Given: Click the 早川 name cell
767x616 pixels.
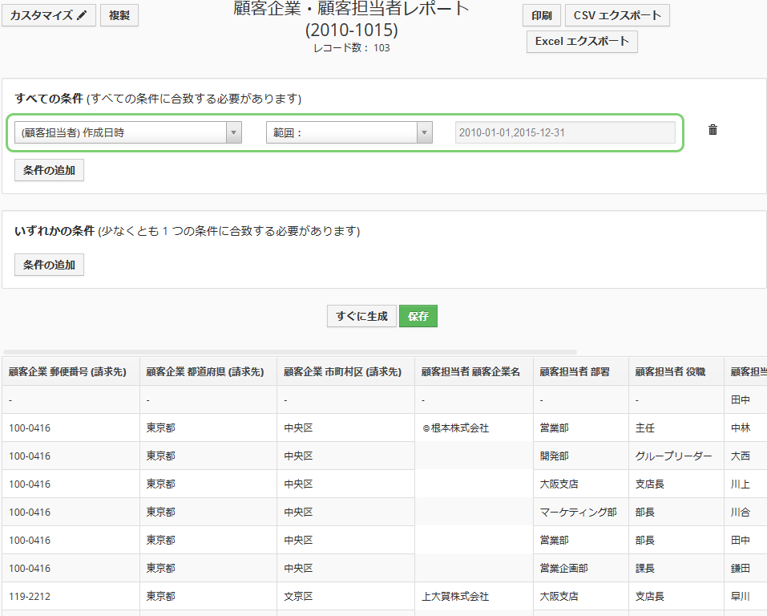Looking at the screenshot, I should coord(745,596).
